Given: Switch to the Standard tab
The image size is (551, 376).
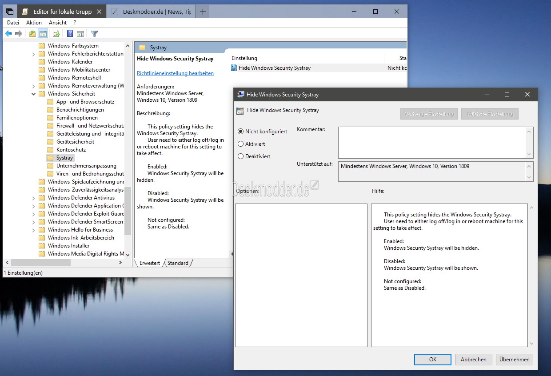Looking at the screenshot, I should 178,263.
